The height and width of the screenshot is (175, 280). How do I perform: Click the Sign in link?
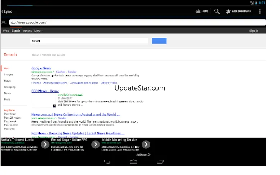253,31
